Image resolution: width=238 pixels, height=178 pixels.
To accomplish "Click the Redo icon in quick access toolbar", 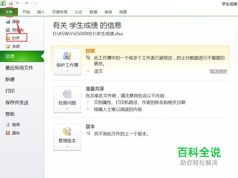I will pyautogui.click(x=27, y=3).
